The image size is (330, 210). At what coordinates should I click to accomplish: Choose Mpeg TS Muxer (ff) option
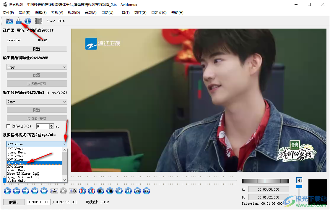click(x=23, y=173)
